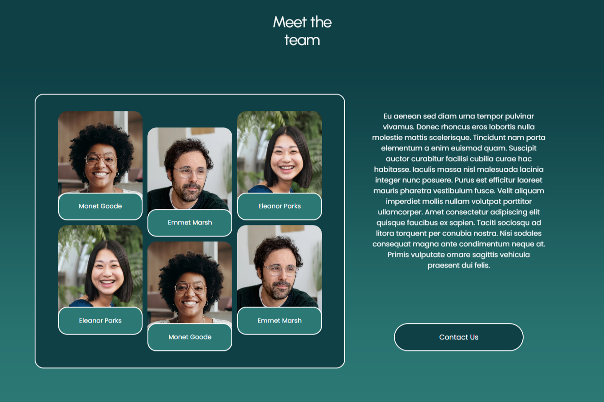This screenshot has height=402, width=604.
Task: Open Emmet Marsh's photo in third column
Action: (279, 266)
